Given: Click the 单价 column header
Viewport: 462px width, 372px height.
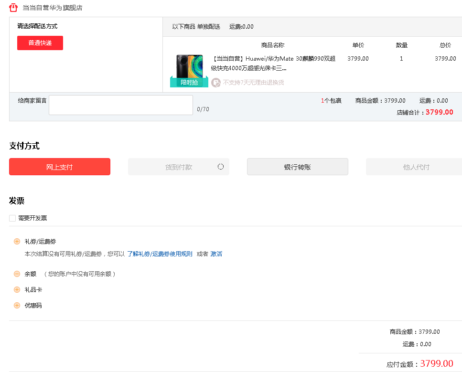Looking at the screenshot, I should [358, 45].
